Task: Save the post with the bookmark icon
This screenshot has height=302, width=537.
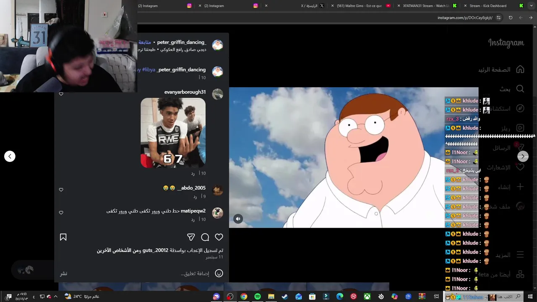Action: coord(63,237)
